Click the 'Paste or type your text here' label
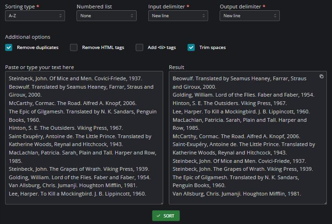Screen dimensions: 332x224 (39, 67)
